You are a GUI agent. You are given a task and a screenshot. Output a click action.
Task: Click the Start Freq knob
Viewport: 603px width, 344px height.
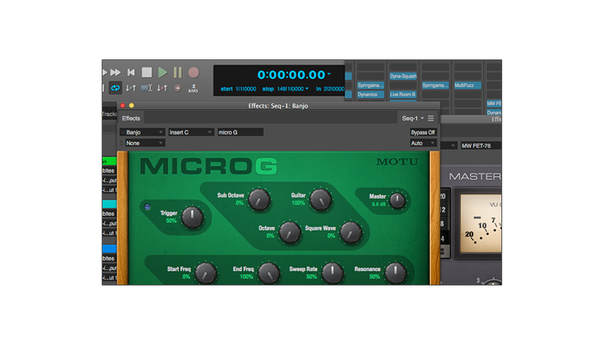click(205, 273)
